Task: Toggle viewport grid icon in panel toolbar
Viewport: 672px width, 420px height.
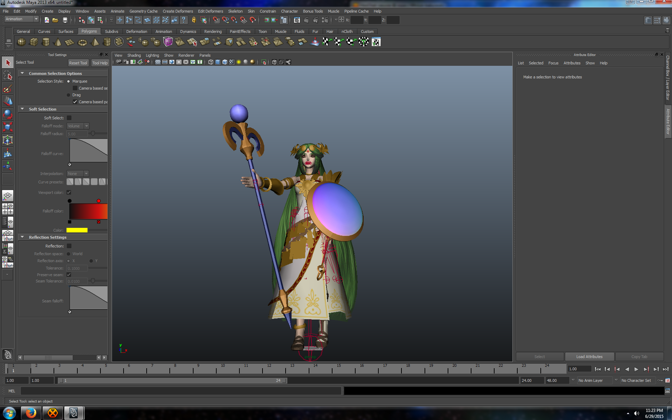Action: [158, 62]
